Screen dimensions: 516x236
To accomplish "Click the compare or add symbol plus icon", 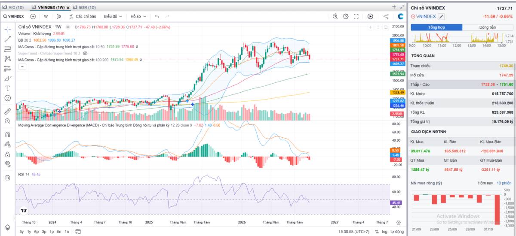I will click(x=33, y=16).
